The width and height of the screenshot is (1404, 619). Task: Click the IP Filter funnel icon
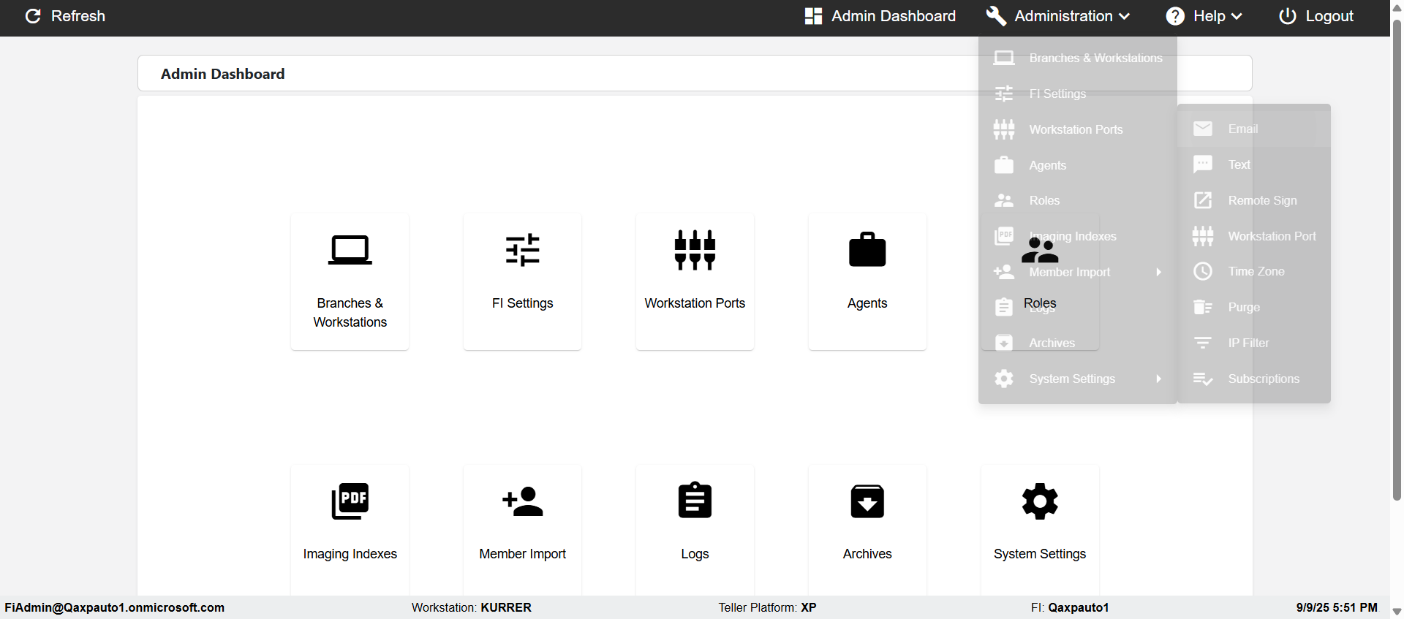coord(1203,343)
